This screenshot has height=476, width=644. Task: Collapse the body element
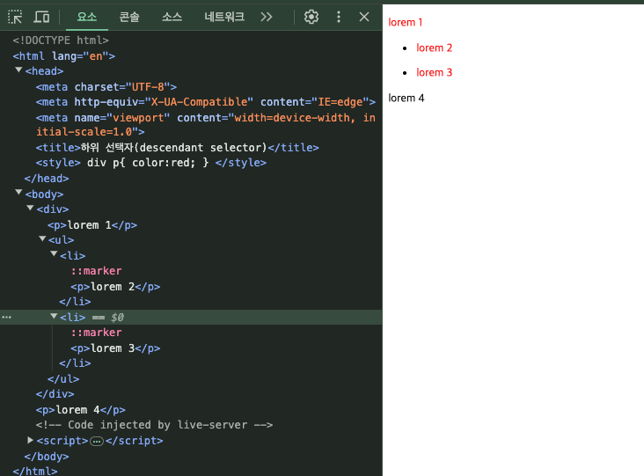(18, 192)
